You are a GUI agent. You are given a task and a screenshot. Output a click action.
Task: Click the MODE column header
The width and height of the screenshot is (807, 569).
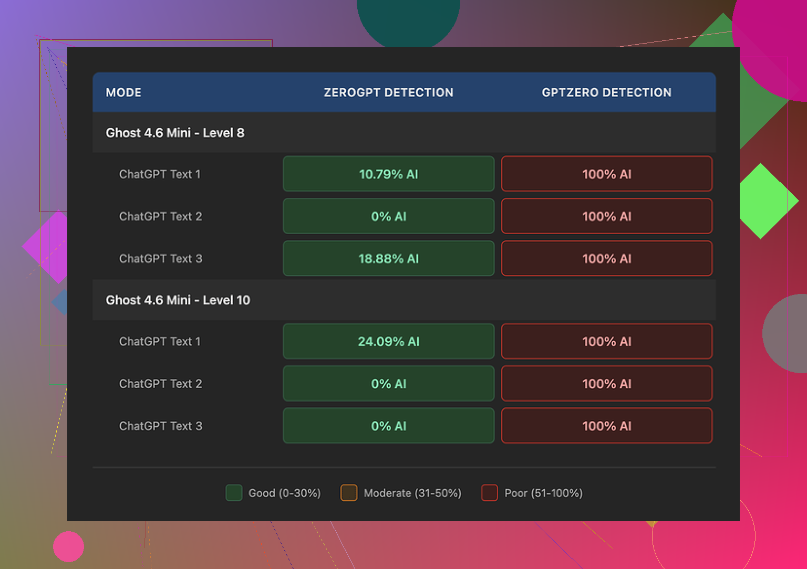[123, 92]
